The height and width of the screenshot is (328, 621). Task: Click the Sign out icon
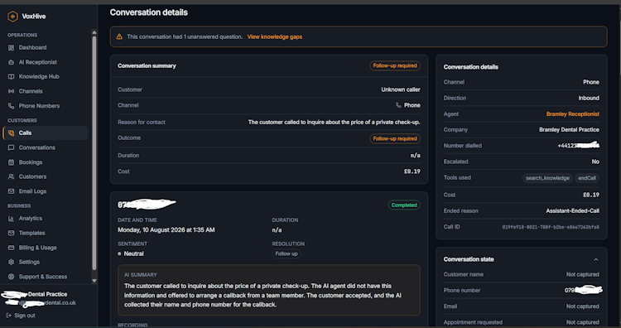[9, 316]
